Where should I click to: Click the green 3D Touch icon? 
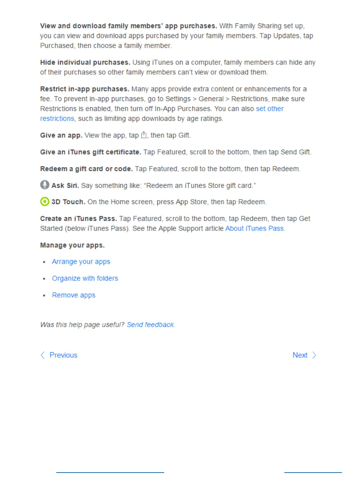coord(45,202)
